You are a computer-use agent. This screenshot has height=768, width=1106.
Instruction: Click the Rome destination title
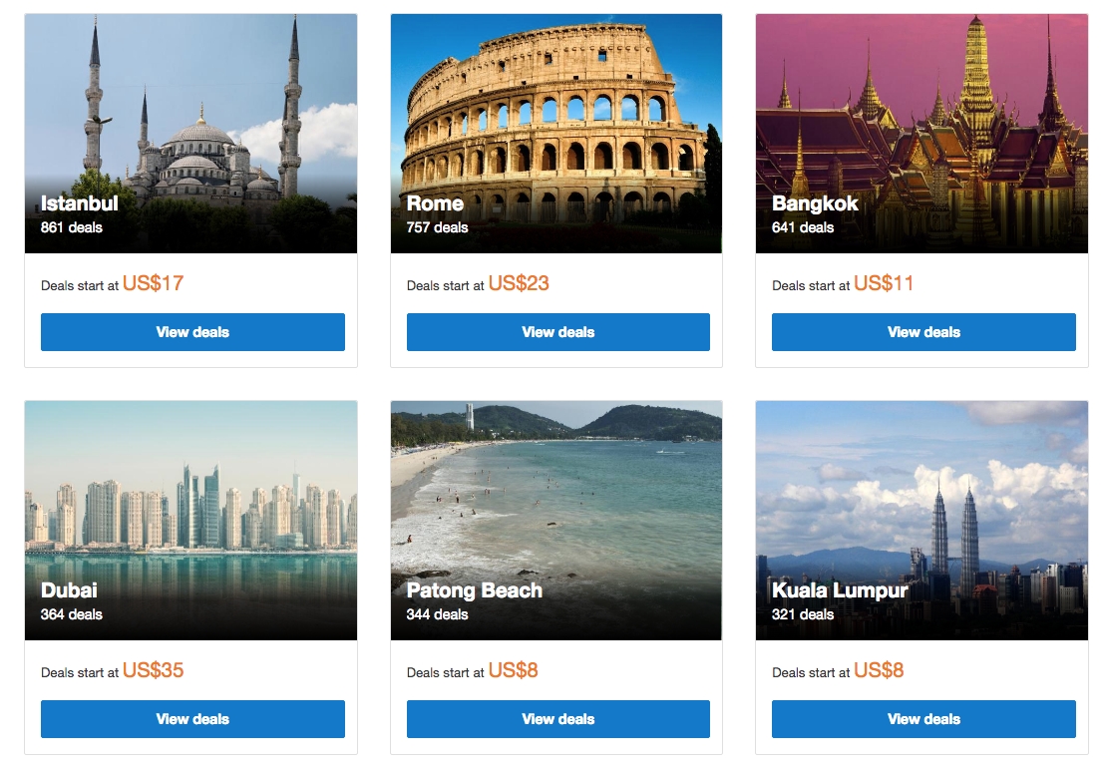click(x=435, y=203)
